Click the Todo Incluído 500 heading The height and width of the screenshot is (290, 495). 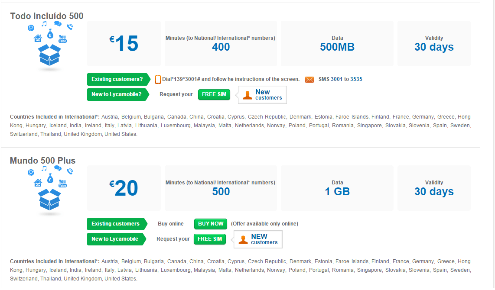(47, 16)
